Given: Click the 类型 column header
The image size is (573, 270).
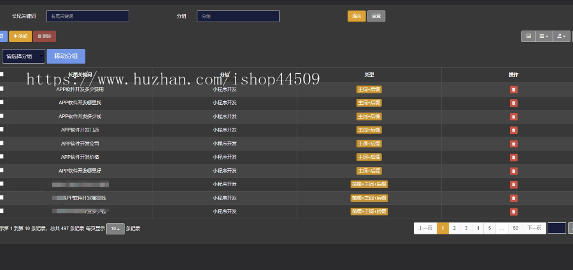Looking at the screenshot, I should [x=369, y=74].
